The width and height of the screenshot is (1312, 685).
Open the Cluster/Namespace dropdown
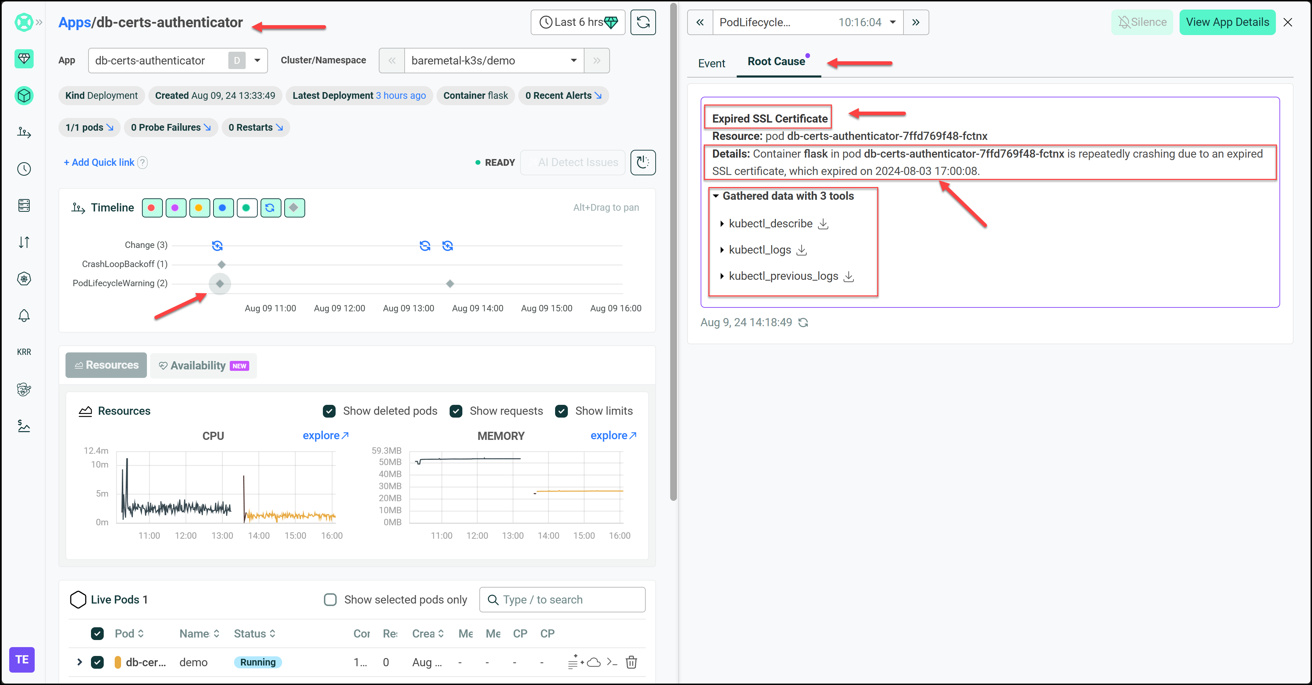pos(574,61)
